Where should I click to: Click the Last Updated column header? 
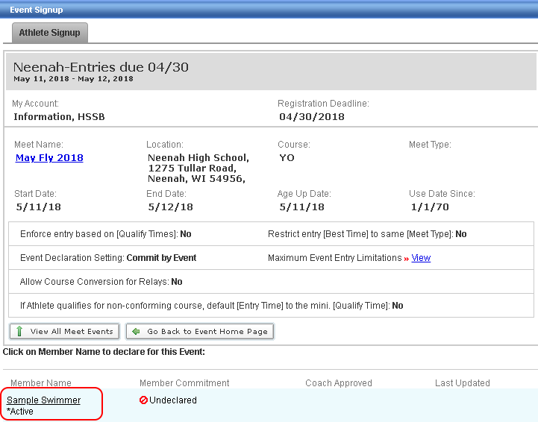click(462, 383)
